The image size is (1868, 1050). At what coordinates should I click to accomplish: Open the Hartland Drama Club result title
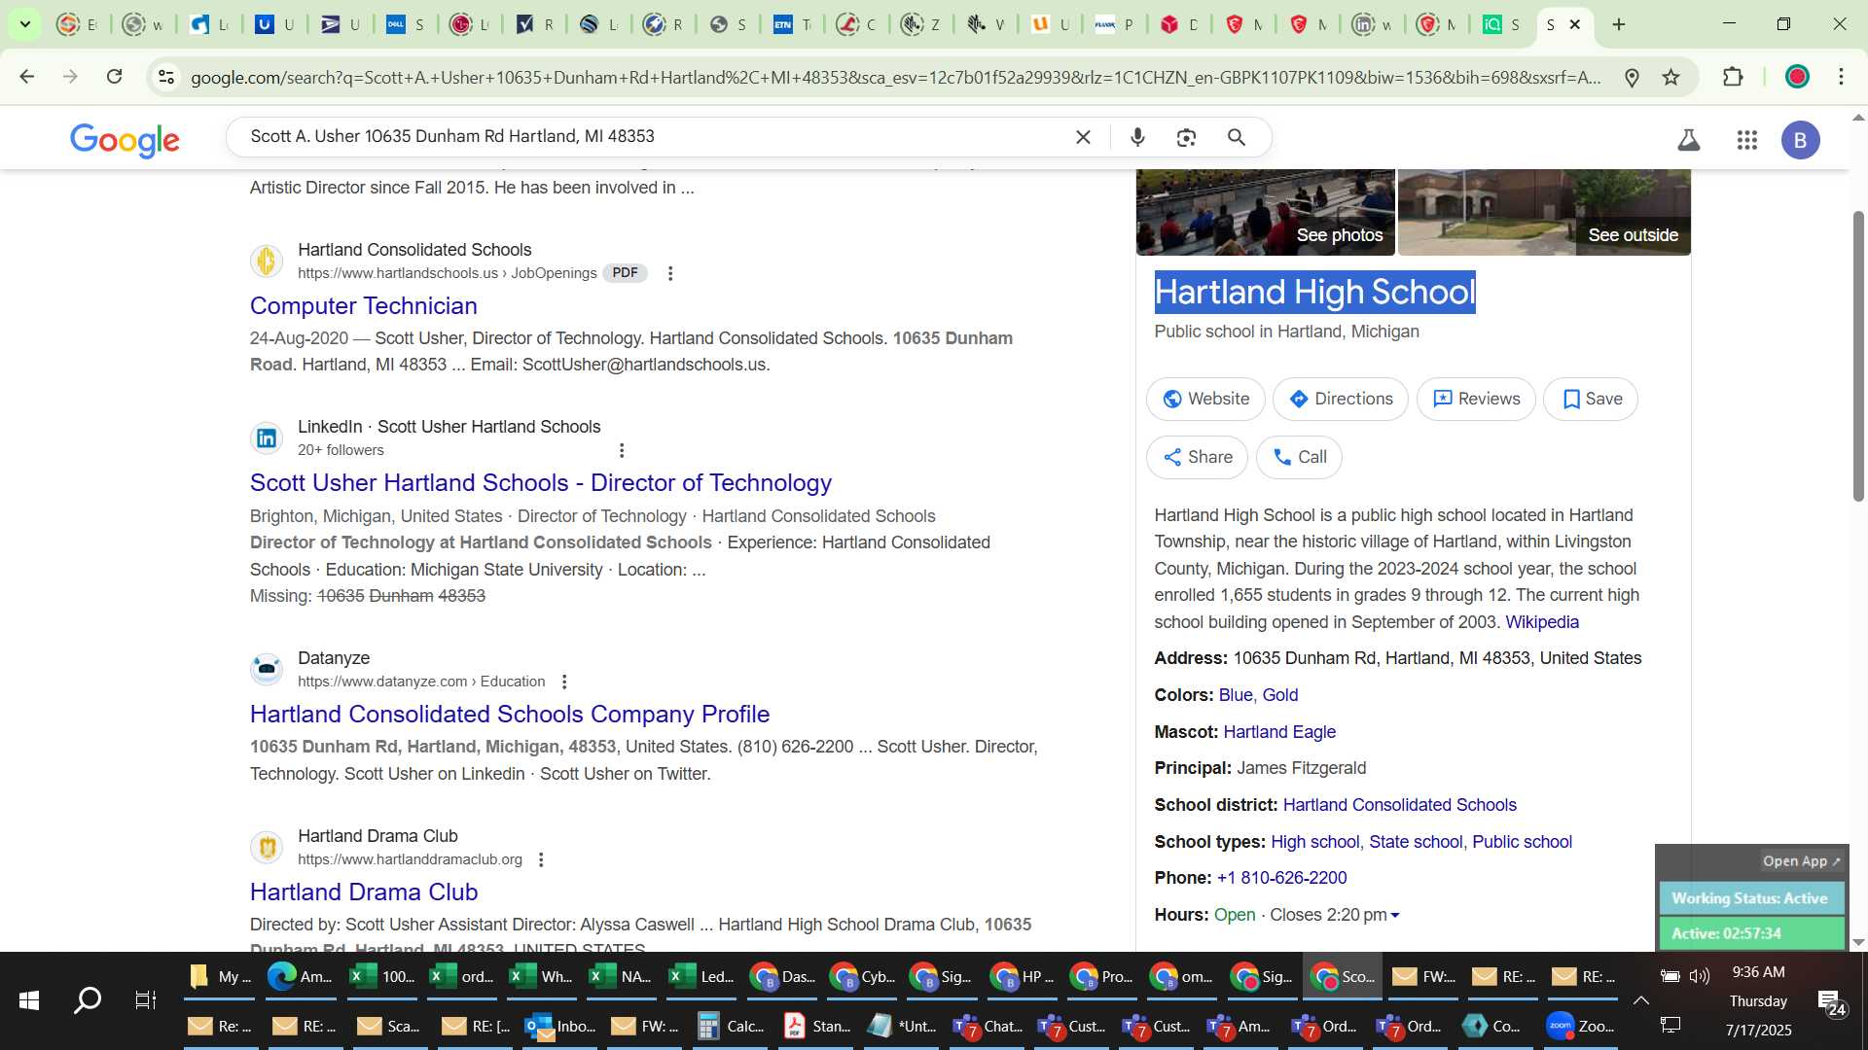(363, 892)
